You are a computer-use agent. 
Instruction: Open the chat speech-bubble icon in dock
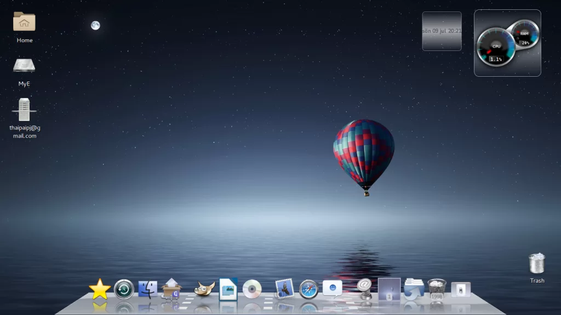pyautogui.click(x=333, y=288)
